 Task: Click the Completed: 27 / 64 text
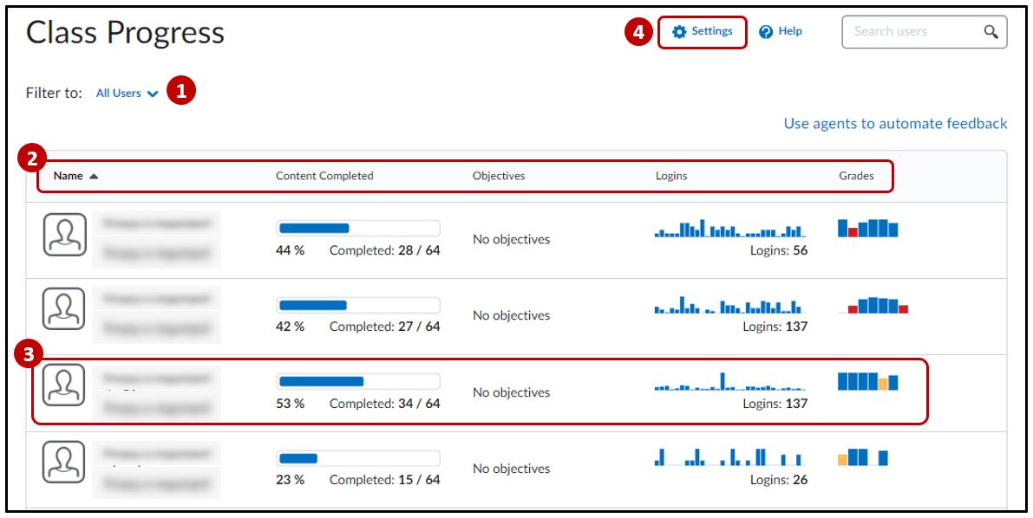point(385,327)
